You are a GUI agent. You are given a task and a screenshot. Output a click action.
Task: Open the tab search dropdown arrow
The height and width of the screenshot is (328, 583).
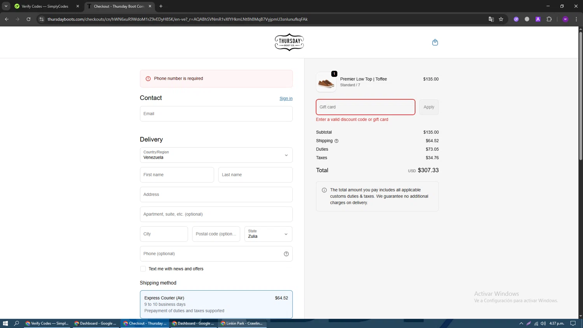click(6, 6)
